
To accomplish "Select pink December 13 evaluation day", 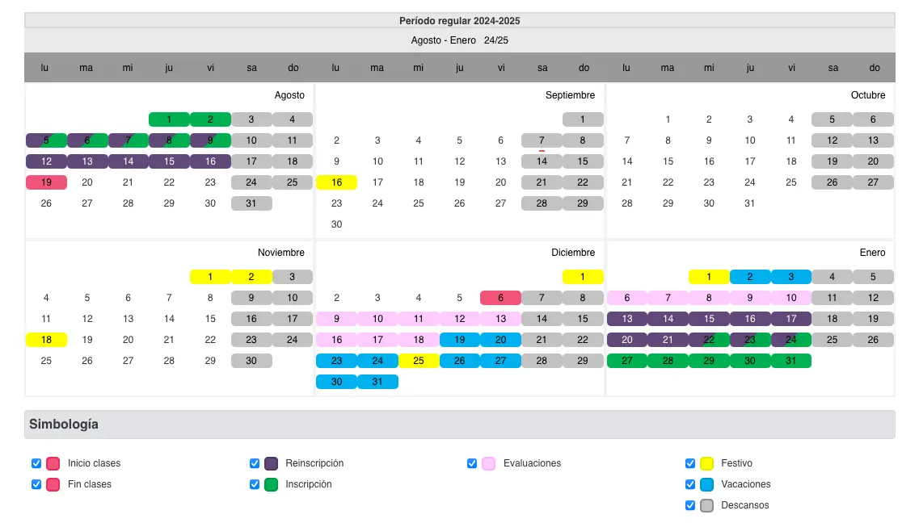I will (x=500, y=319).
